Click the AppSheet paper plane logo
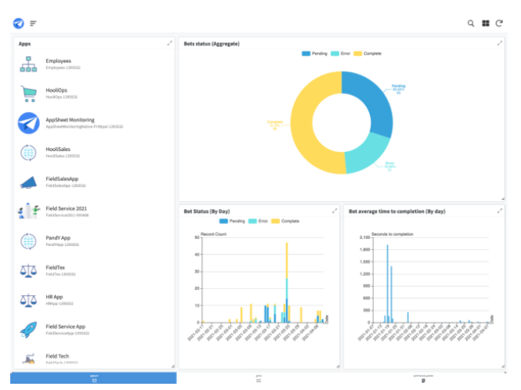521x390 pixels. pyautogui.click(x=19, y=23)
